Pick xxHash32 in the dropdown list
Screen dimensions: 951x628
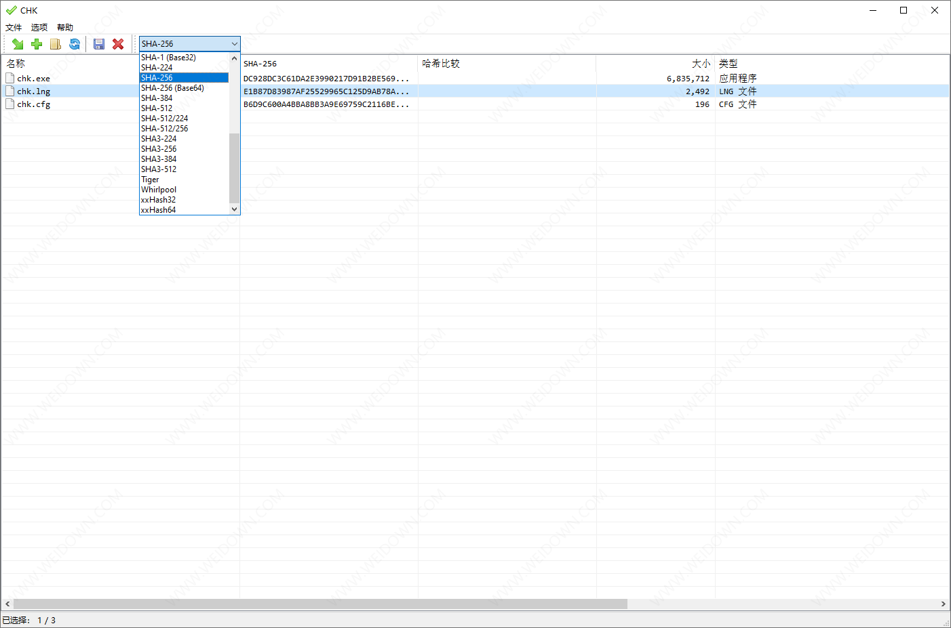pos(185,200)
